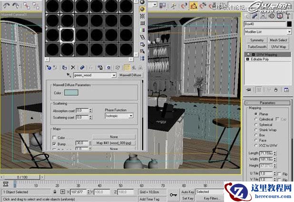Toggle the highlighted Angle Snap icon
This screenshot has width=294, height=202.
(194, 6)
